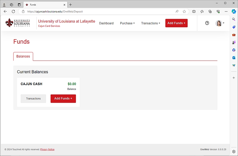This screenshot has width=238, height=156.
Task: Click the $0.00 balance amount
Action: (x=72, y=84)
